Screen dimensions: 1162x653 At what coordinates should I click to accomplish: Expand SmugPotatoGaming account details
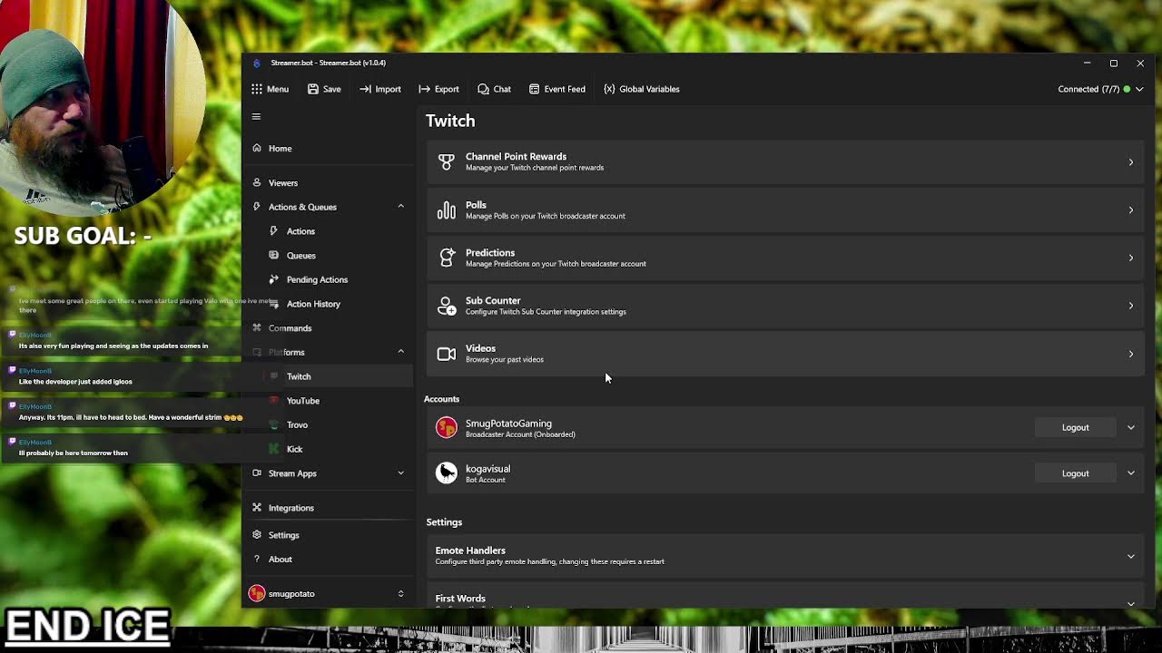(1131, 427)
